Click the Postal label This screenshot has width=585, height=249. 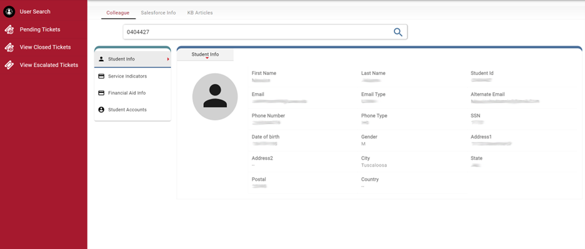point(259,179)
